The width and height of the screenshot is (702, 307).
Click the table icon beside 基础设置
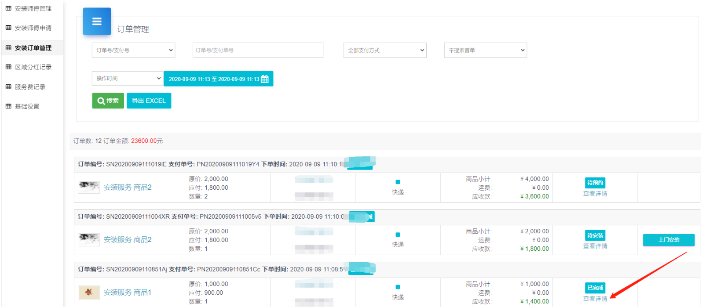8,106
